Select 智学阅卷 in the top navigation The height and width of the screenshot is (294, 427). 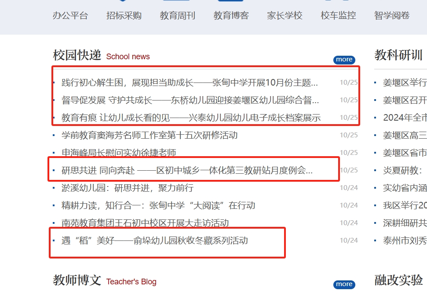click(x=392, y=15)
